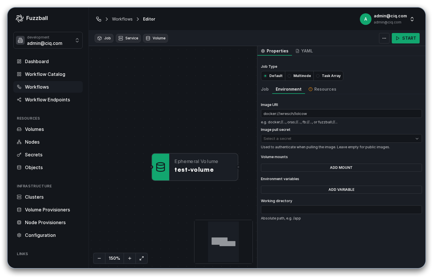Click the workflow breadcrumb root icon
This screenshot has width=433, height=278.
coord(99,19)
